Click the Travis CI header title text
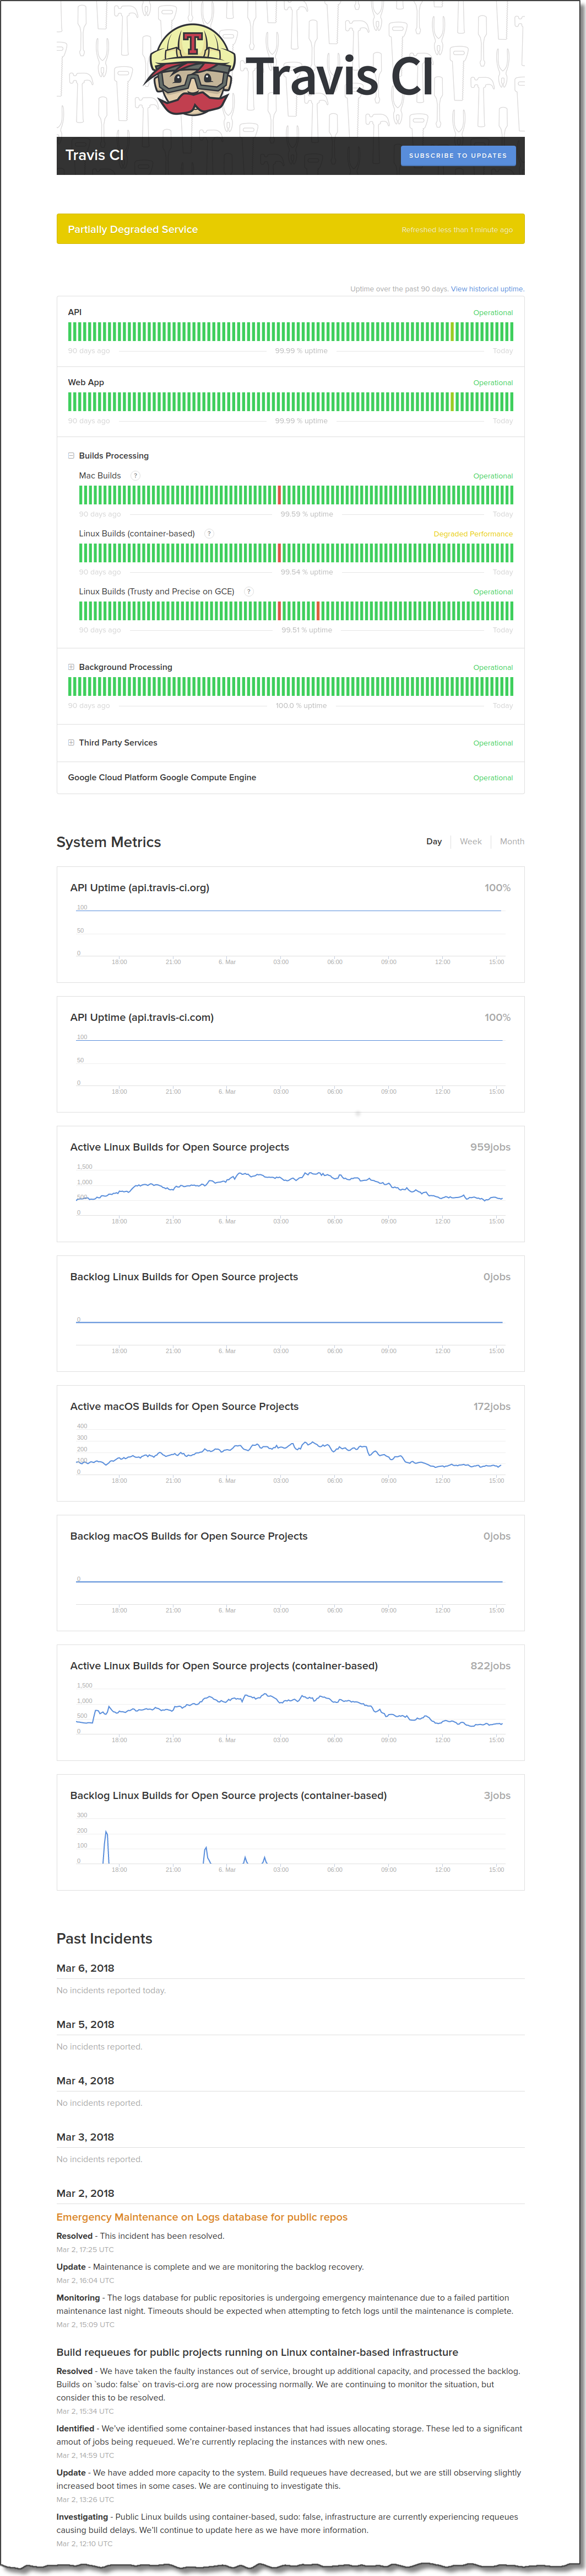This screenshot has width=586, height=2576. click(95, 155)
